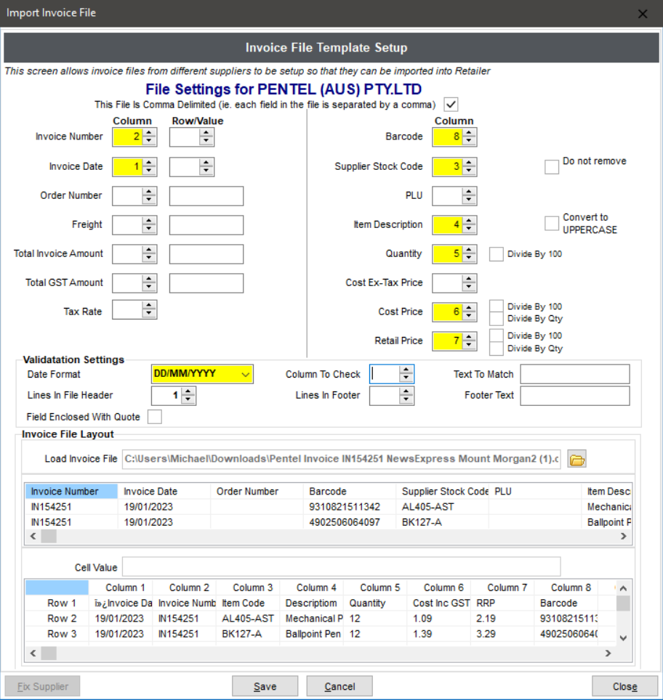This screenshot has height=700, width=663.
Task: Focus the Freight value field
Action: coord(206,225)
